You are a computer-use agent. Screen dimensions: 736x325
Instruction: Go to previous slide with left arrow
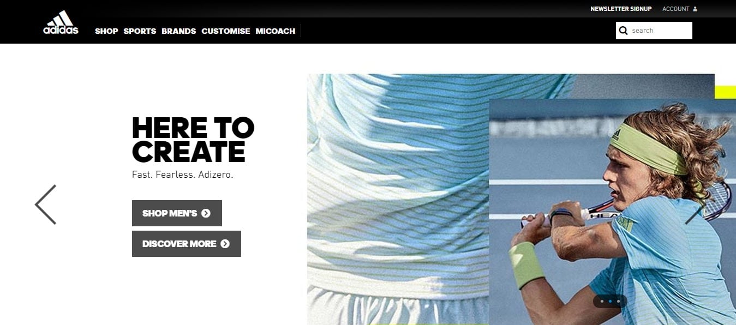click(45, 204)
